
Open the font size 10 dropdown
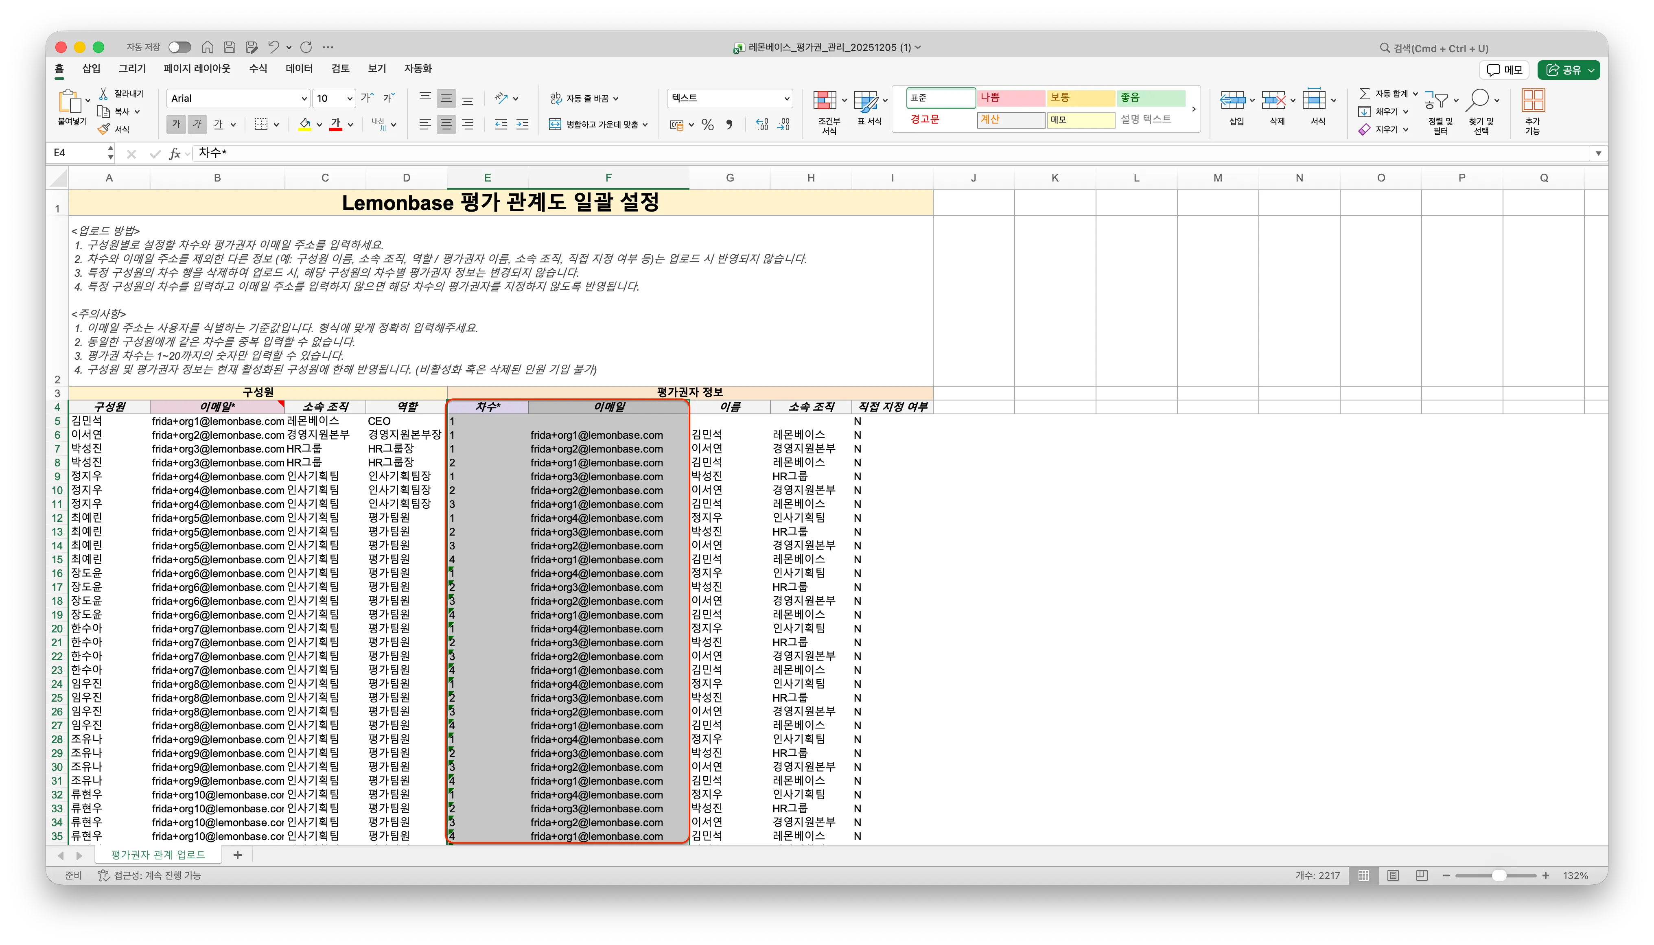click(x=350, y=98)
